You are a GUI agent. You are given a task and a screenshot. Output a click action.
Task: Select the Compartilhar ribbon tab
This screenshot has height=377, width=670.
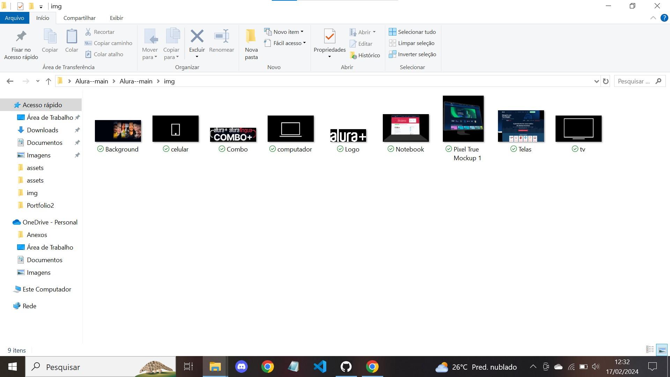tap(79, 17)
